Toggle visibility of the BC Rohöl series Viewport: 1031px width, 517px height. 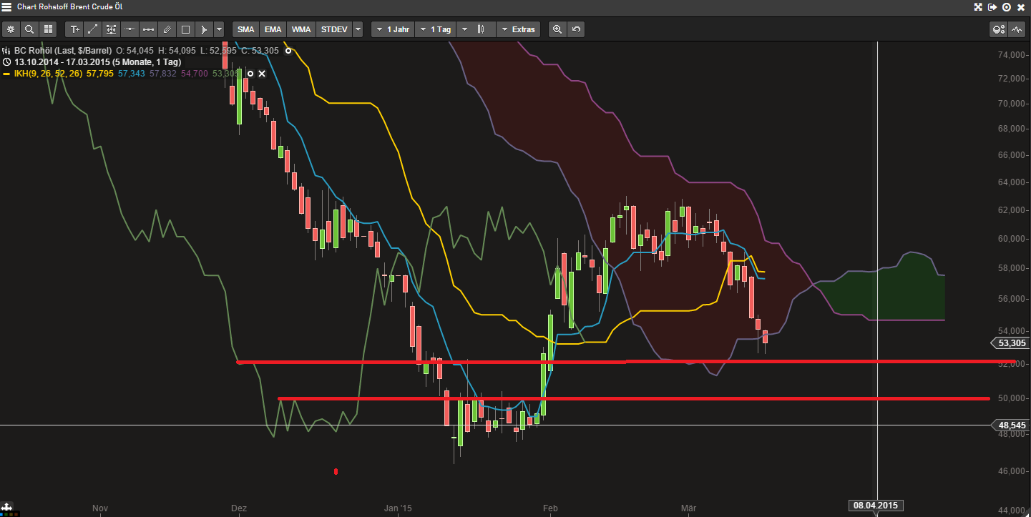tap(288, 51)
